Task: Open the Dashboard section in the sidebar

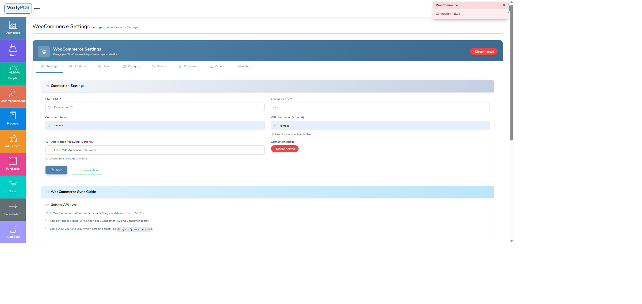Action: click(x=13, y=28)
